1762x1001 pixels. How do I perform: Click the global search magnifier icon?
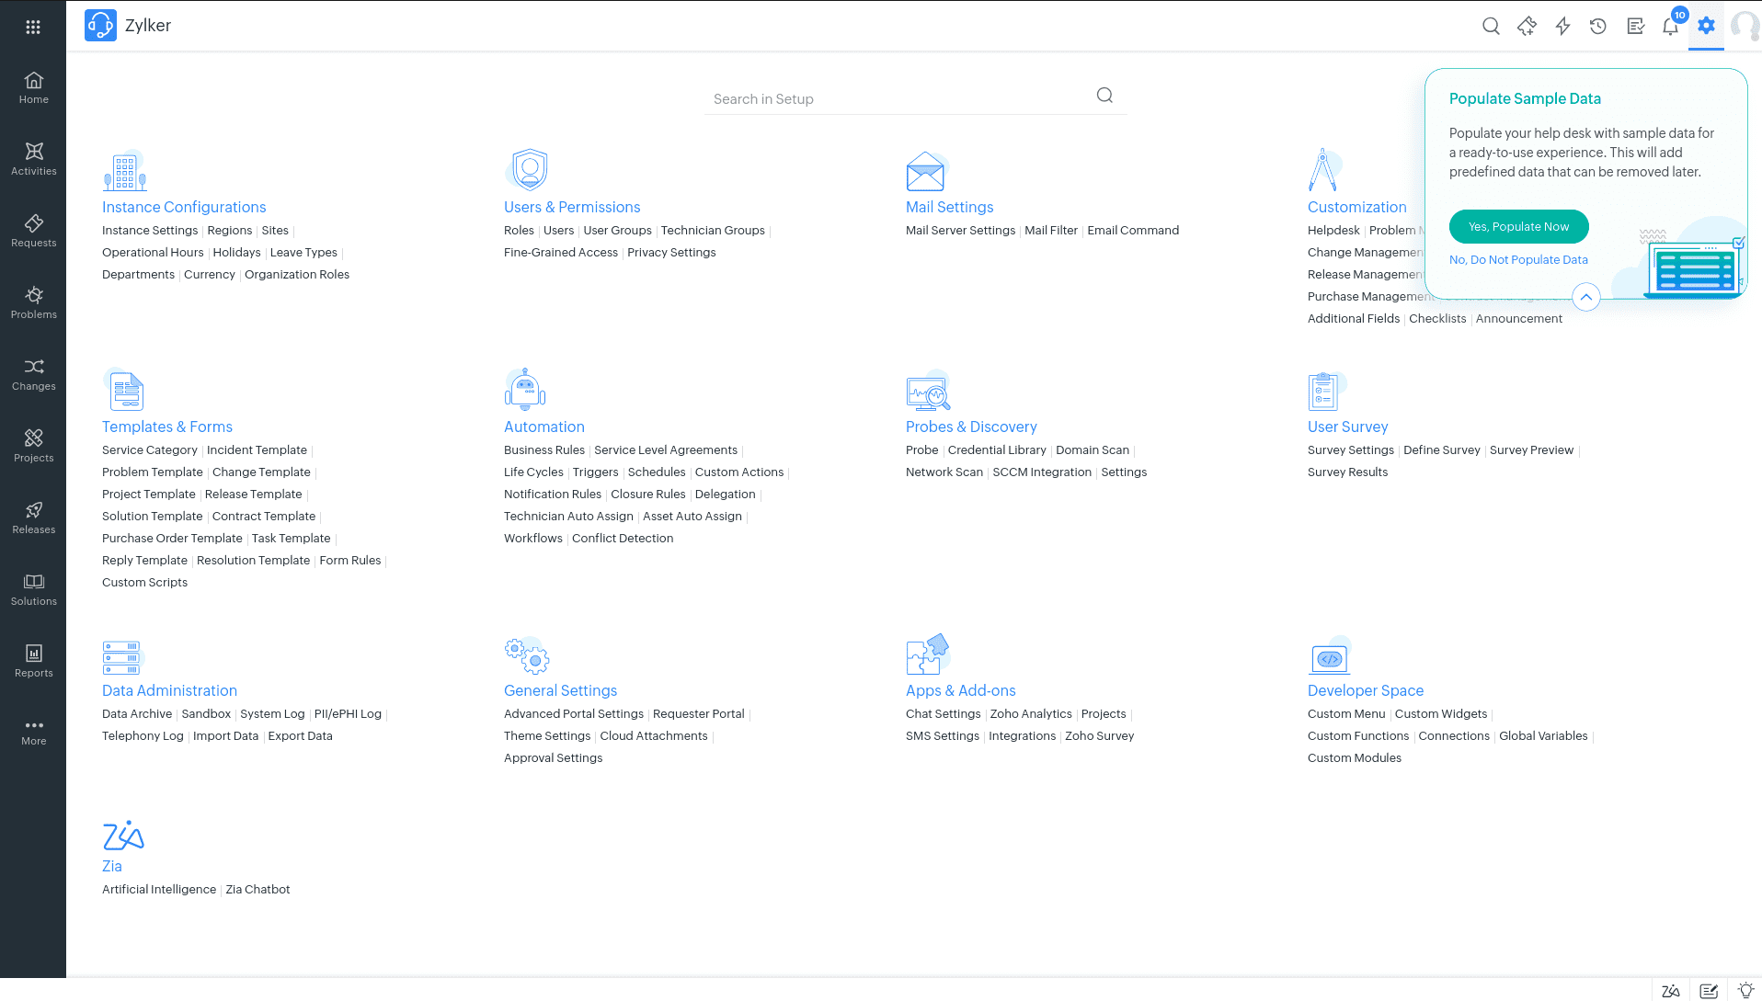pyautogui.click(x=1491, y=27)
